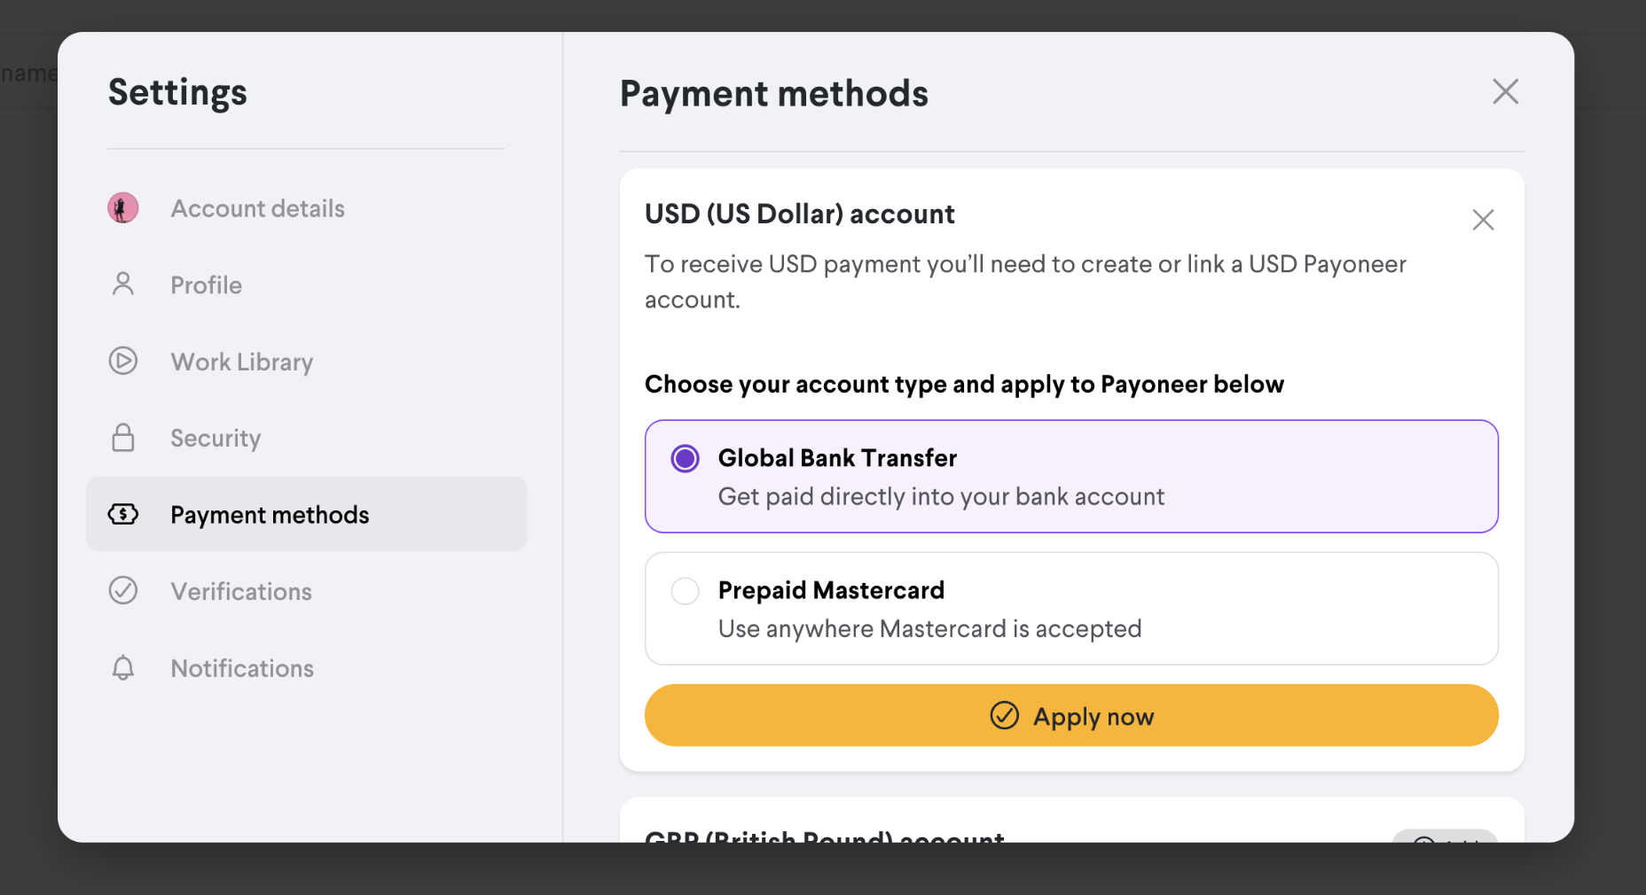
Task: Click the Security padlock icon
Action: click(x=123, y=438)
